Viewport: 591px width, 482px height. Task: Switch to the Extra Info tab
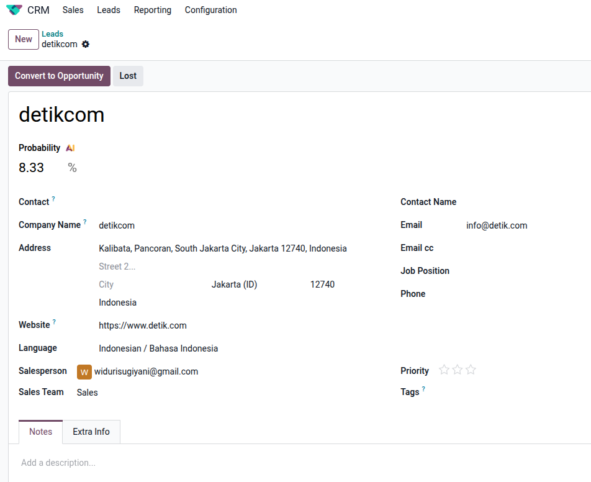click(91, 432)
